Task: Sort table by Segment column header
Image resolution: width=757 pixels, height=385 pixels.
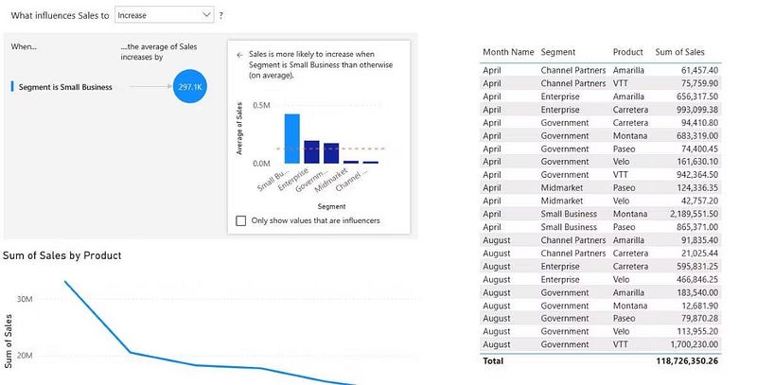Action: [557, 52]
